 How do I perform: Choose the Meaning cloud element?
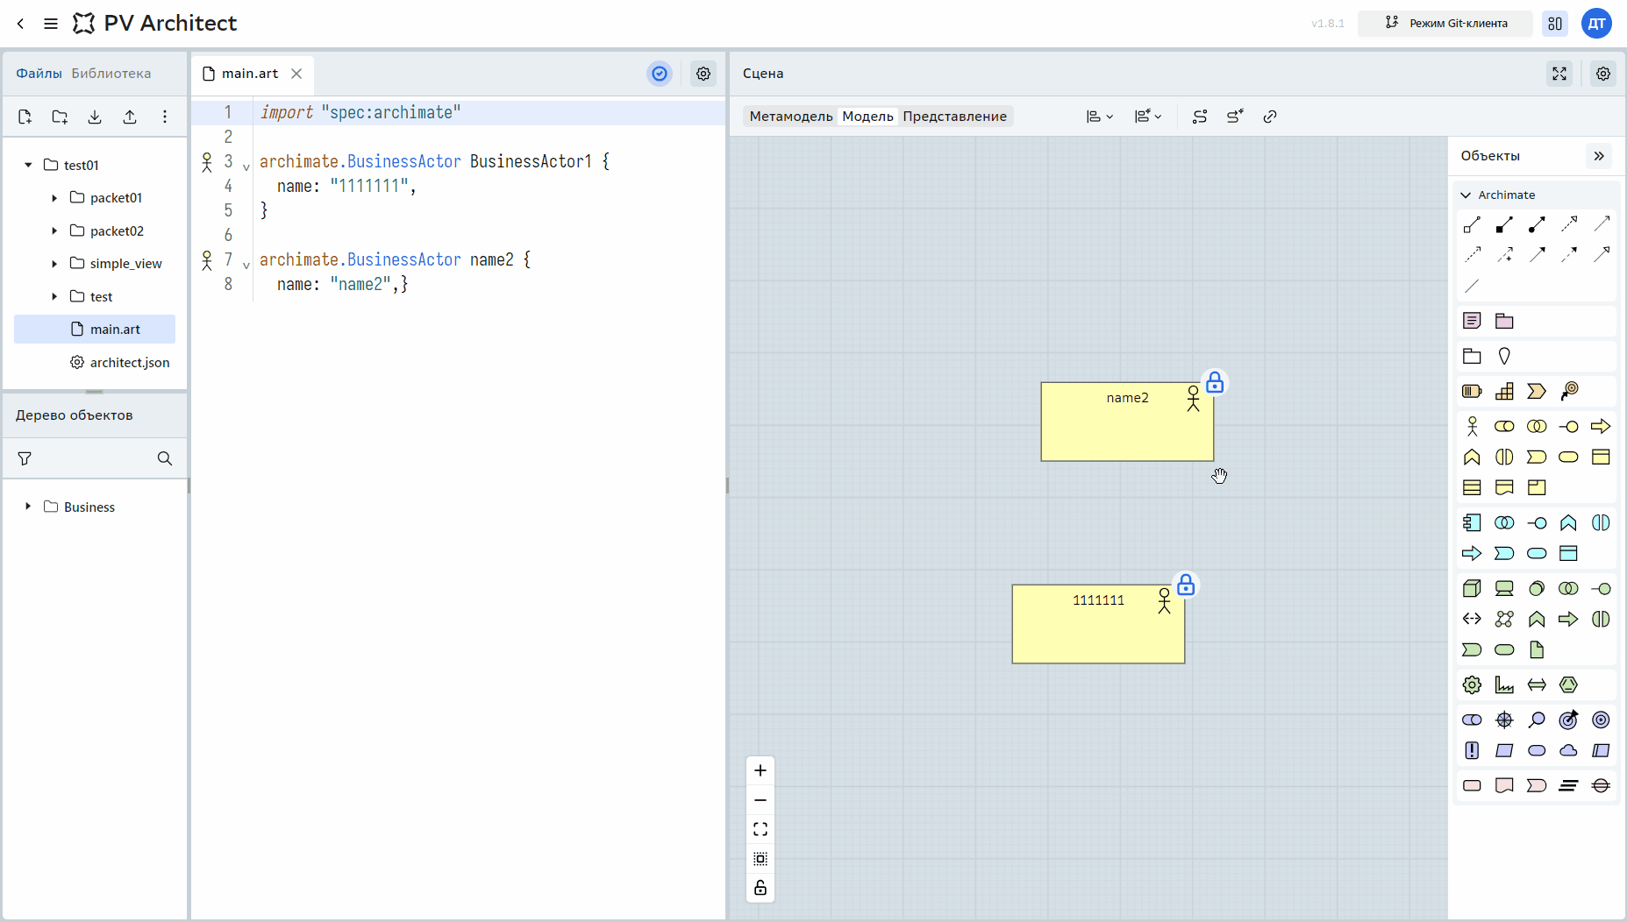point(1568,750)
